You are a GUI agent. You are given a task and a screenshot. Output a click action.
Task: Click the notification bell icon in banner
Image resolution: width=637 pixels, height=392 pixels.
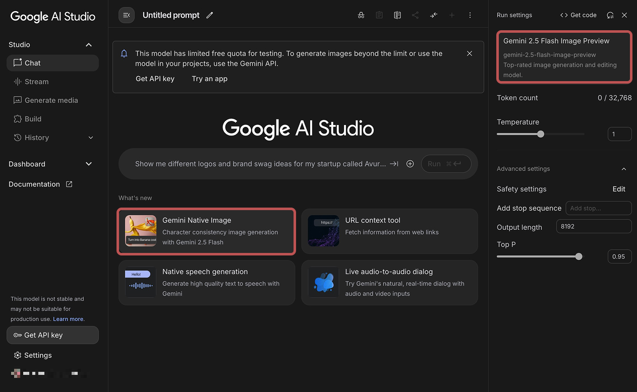pos(124,54)
